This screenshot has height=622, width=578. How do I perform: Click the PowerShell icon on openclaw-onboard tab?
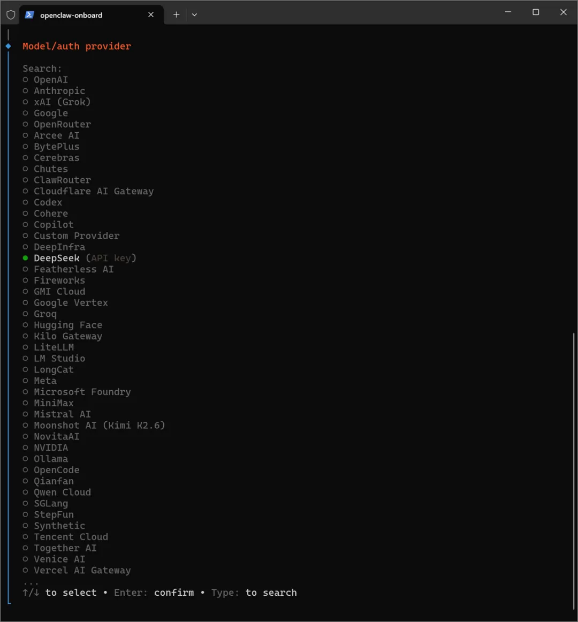(x=29, y=14)
